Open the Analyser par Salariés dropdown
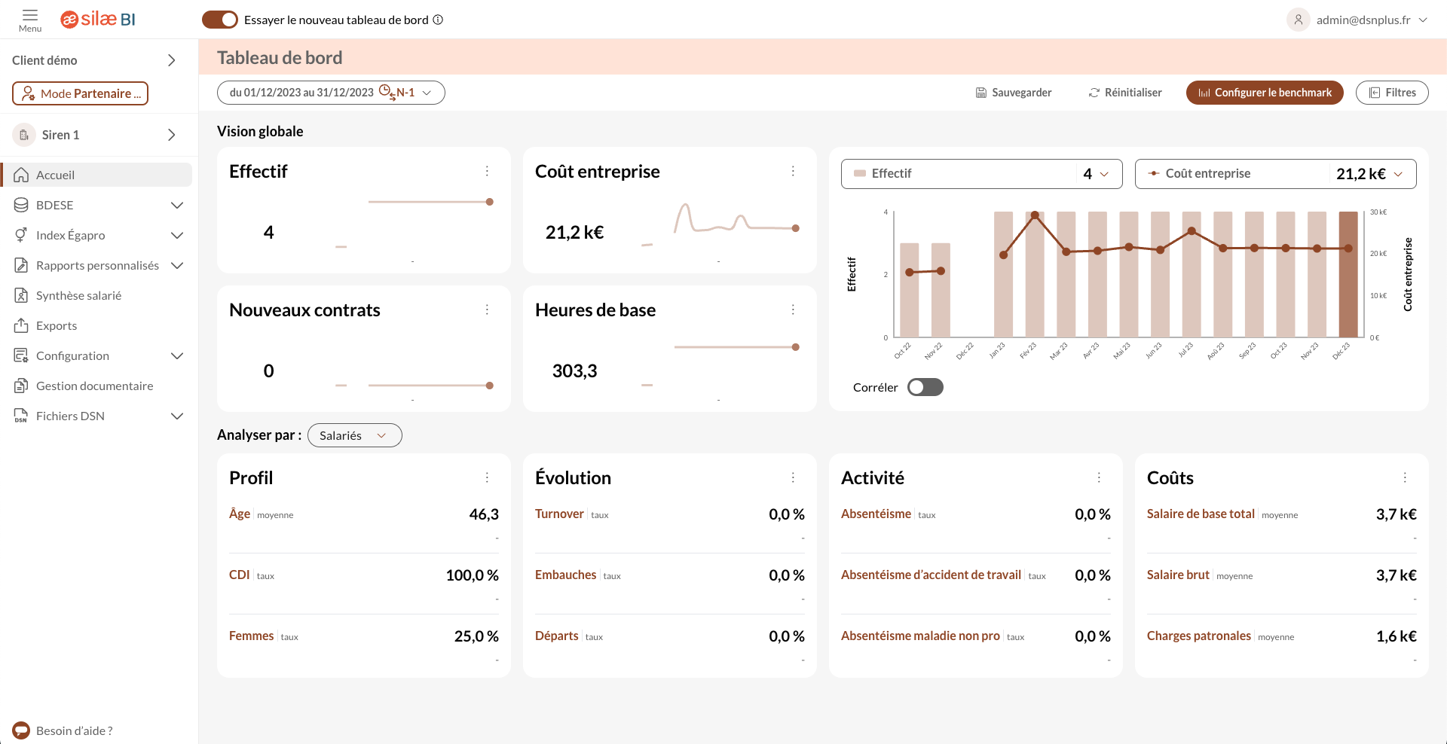Image resolution: width=1447 pixels, height=744 pixels. tap(354, 435)
